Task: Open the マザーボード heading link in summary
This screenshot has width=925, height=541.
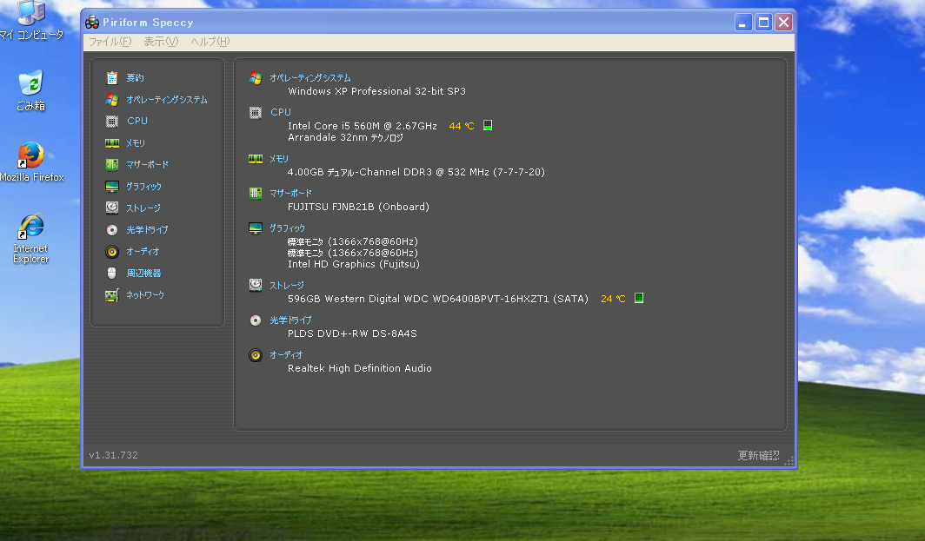Action: 291,193
